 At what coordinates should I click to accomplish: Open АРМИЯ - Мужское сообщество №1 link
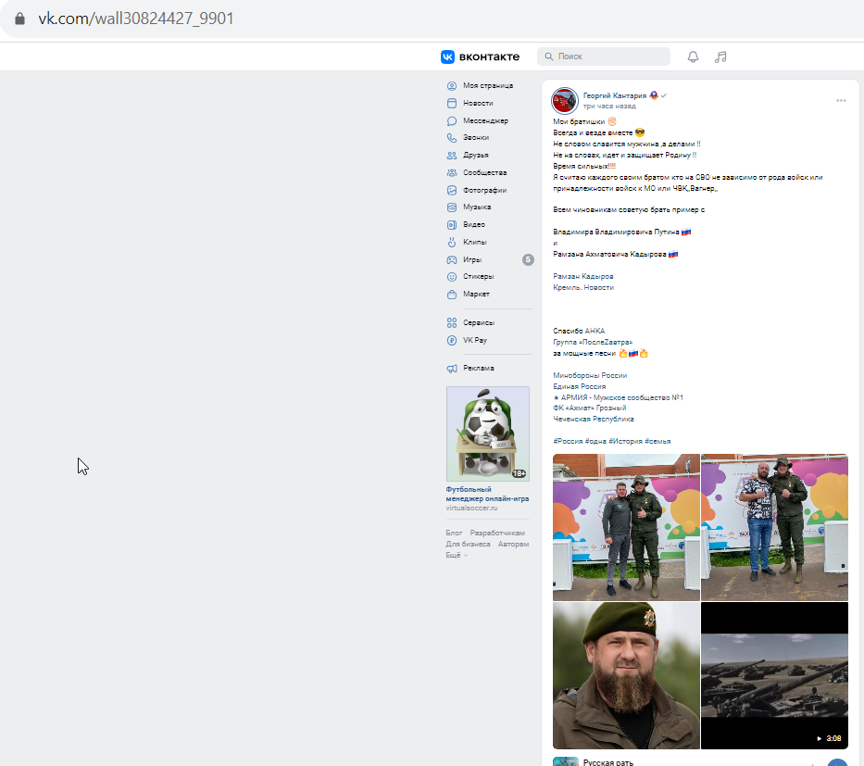point(618,397)
